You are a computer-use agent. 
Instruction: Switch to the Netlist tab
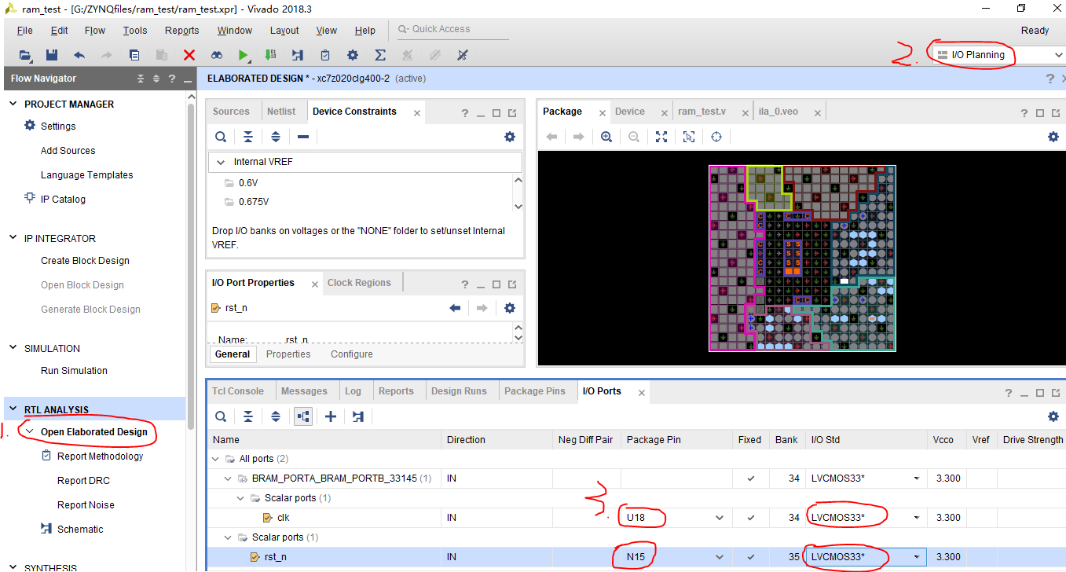(x=281, y=112)
